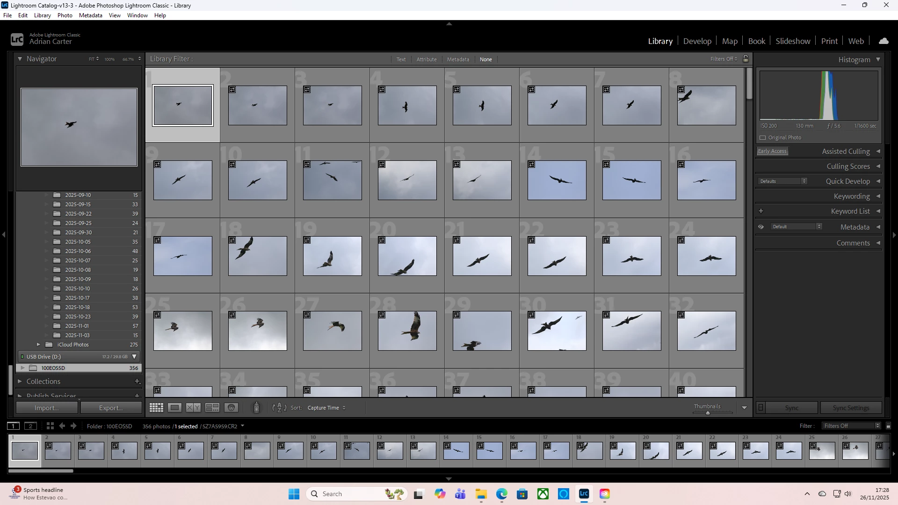898x505 pixels.
Task: Lock the Library Filter with the padlock icon
Action: [x=746, y=58]
